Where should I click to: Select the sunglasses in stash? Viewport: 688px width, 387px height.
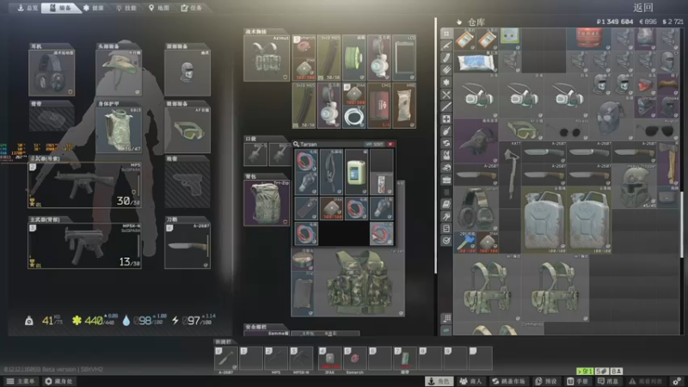pyautogui.click(x=657, y=130)
